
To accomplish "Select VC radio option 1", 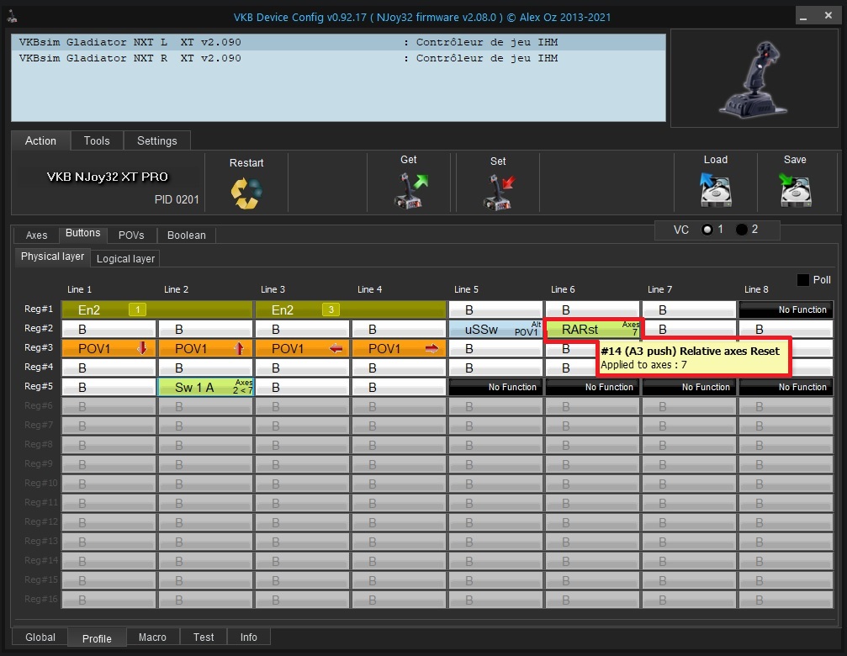I will (707, 230).
